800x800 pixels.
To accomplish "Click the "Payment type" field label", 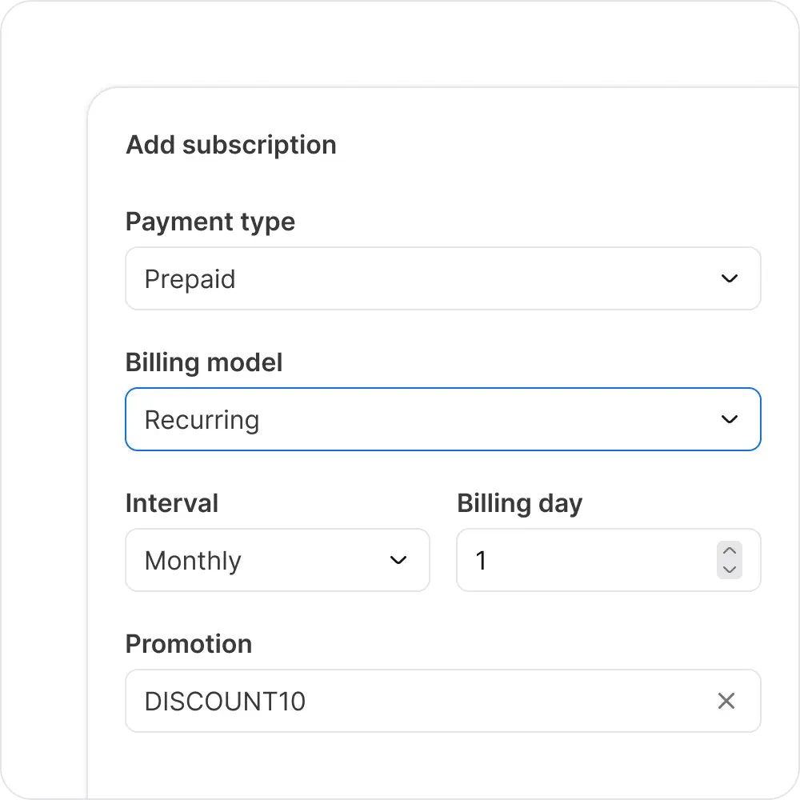I will coord(210,222).
